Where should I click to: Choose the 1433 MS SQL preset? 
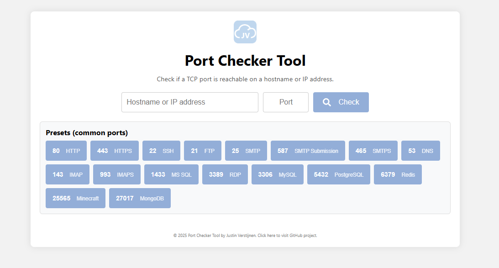(171, 174)
